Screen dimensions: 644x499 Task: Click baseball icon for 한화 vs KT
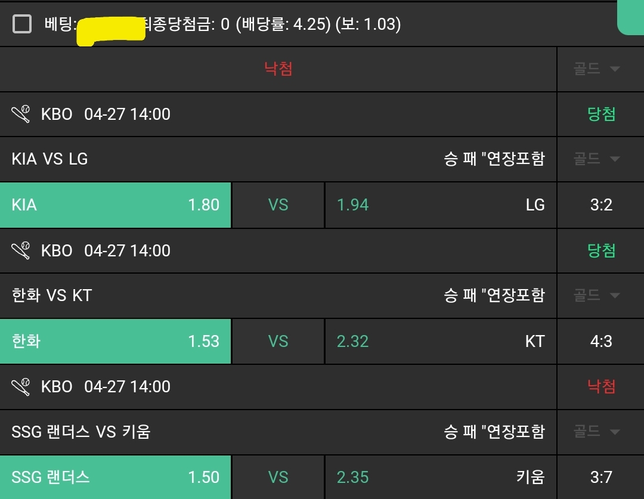click(21, 250)
